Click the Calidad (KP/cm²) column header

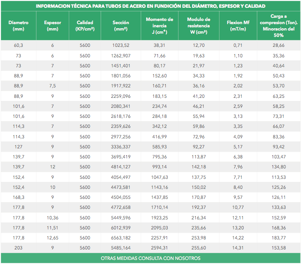(85, 25)
